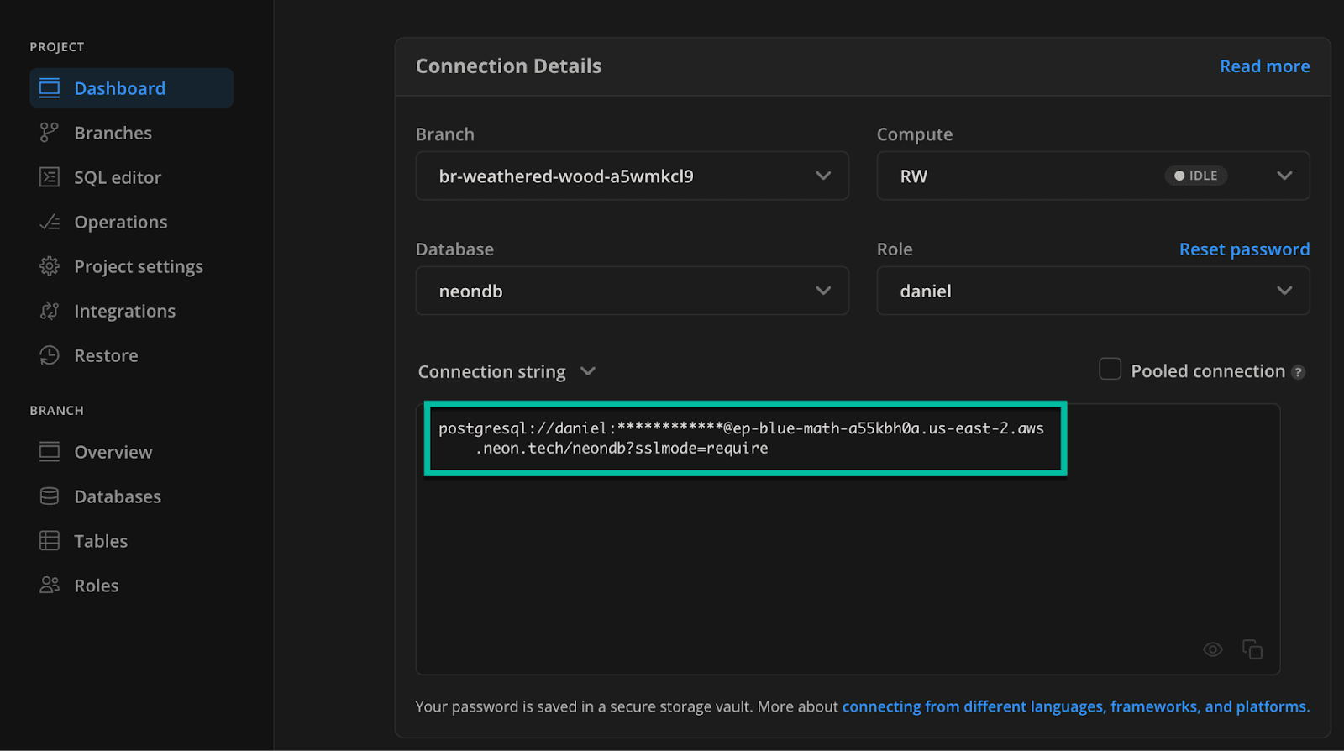Copy the connection string with copy icon
The height and width of the screenshot is (751, 1344).
1252,649
